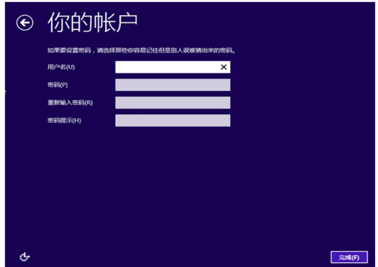Viewport: 378px width, 267px height.
Task: Click the password instruction sentence
Action: [x=141, y=51]
